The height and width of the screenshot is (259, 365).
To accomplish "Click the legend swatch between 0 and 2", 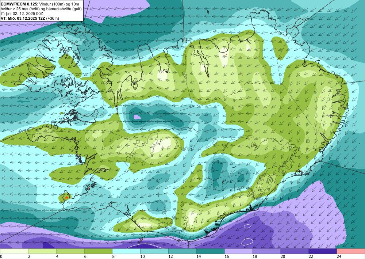I will click(14, 251).
